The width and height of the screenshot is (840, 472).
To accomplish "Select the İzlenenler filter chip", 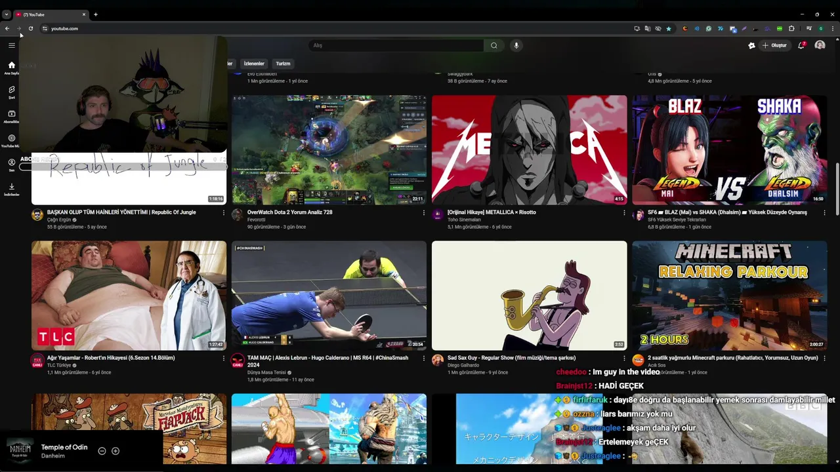I will (254, 64).
